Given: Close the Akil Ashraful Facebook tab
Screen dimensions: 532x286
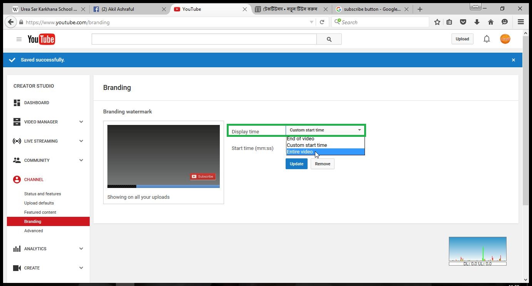Looking at the screenshot, I should pyautogui.click(x=164, y=9).
